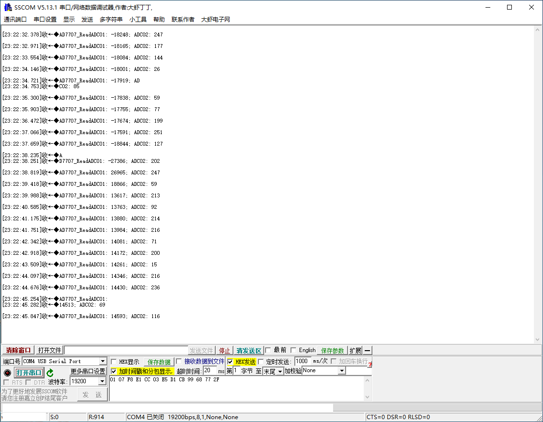Click the 扩展 expand panel button
Screen dimensions: 543x422
[x=355, y=351]
